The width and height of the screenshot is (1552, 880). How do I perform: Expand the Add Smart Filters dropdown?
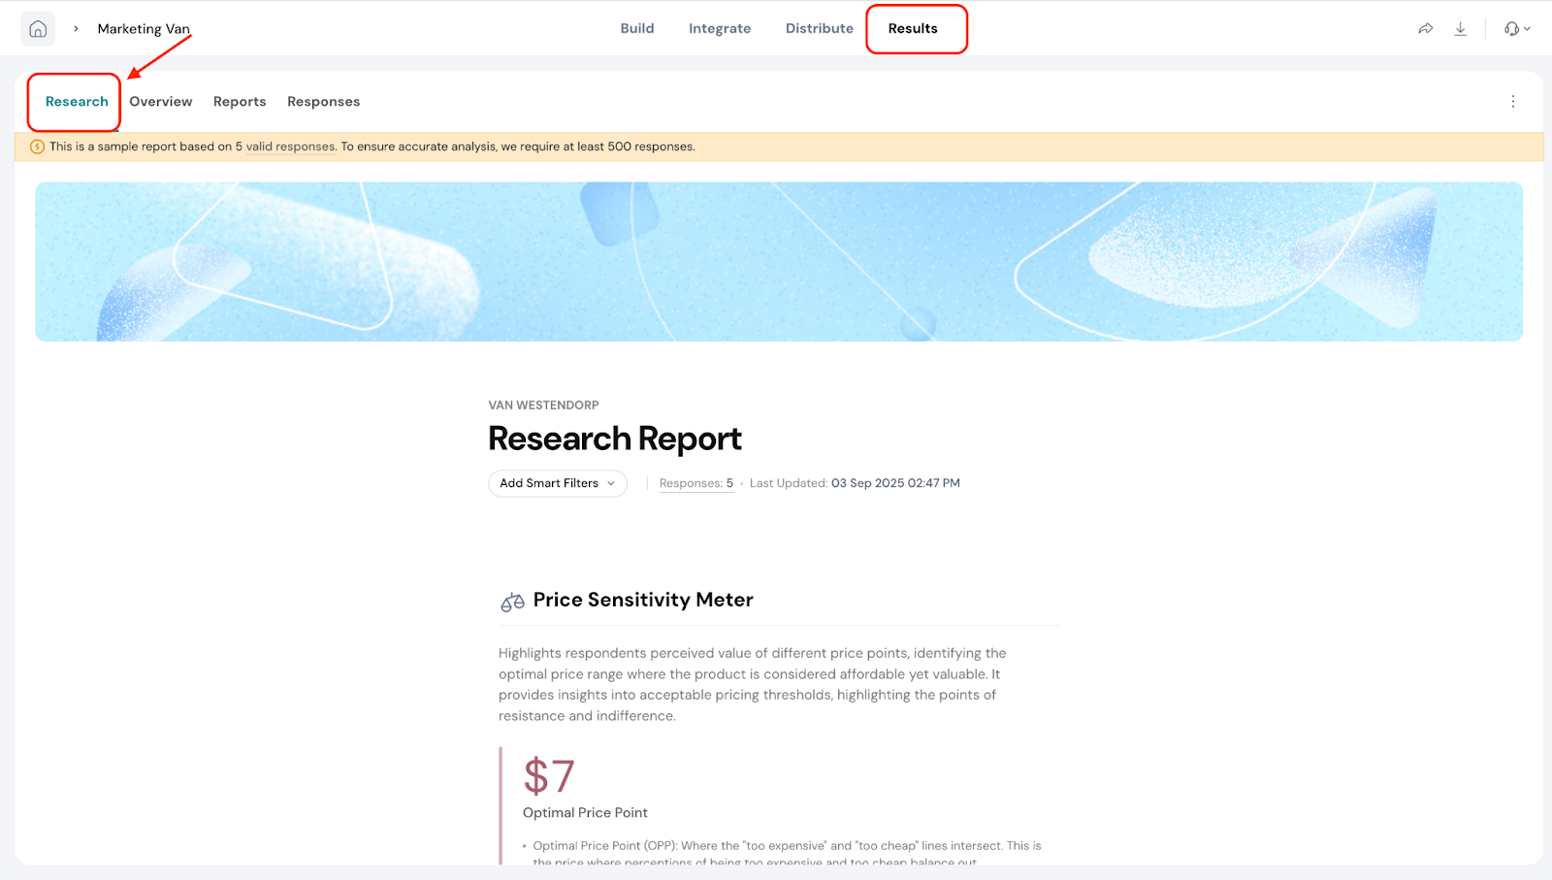point(557,483)
